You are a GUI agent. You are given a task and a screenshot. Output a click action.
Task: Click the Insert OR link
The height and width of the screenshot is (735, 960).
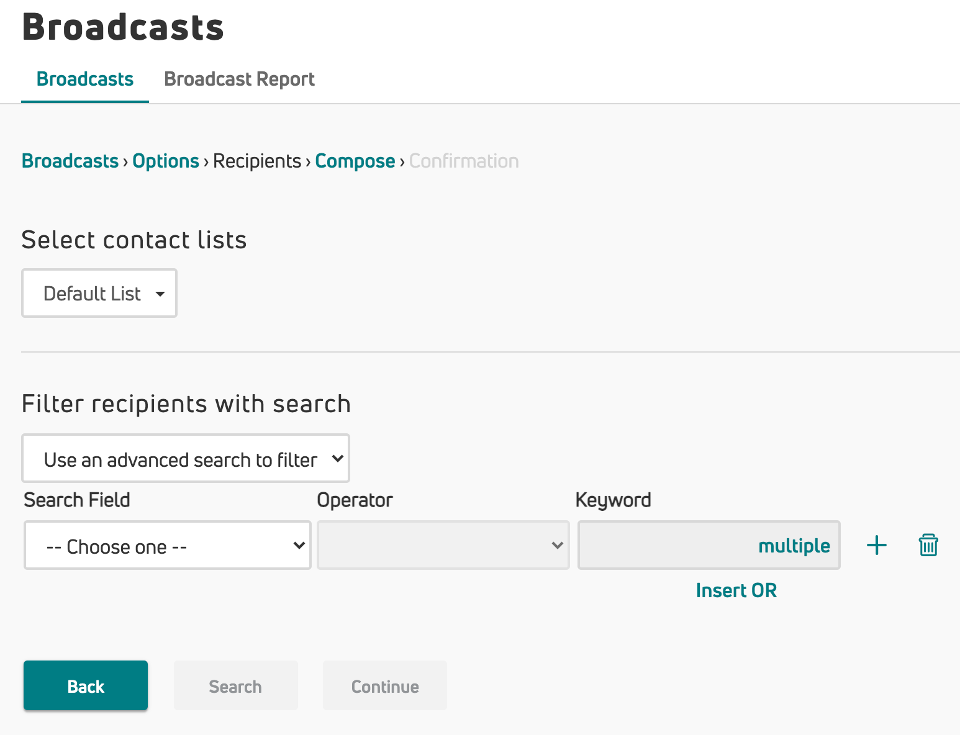736,590
